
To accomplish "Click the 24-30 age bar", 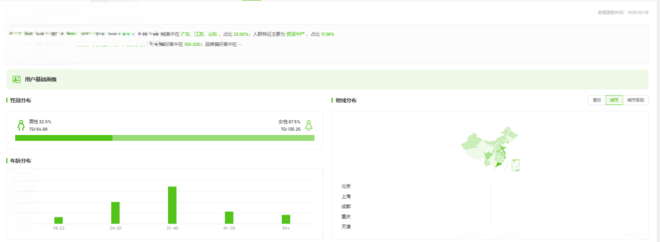I will coord(116,213).
